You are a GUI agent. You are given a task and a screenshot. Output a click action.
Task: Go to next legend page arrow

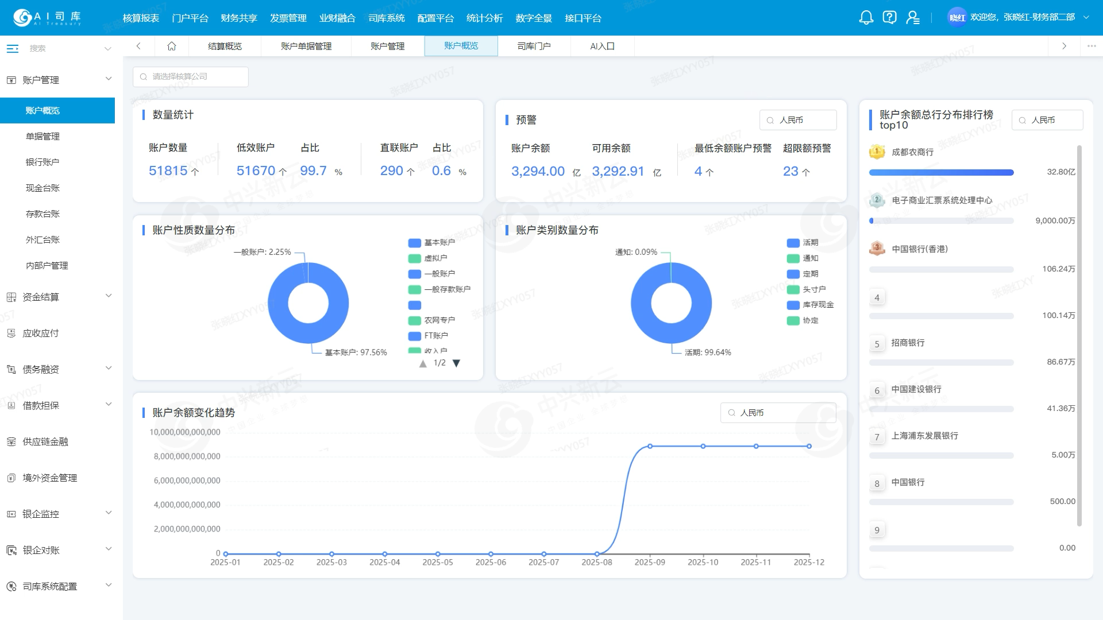coord(457,363)
